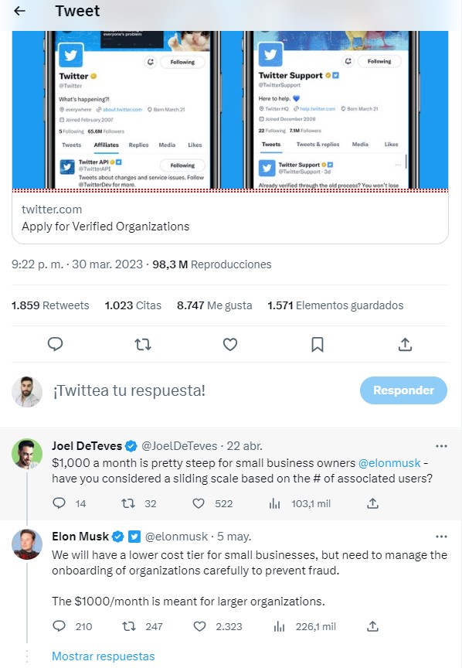Viewport: 462px width, 668px height.
Task: Open the 8.747 Me gusta list
Action: click(x=214, y=305)
